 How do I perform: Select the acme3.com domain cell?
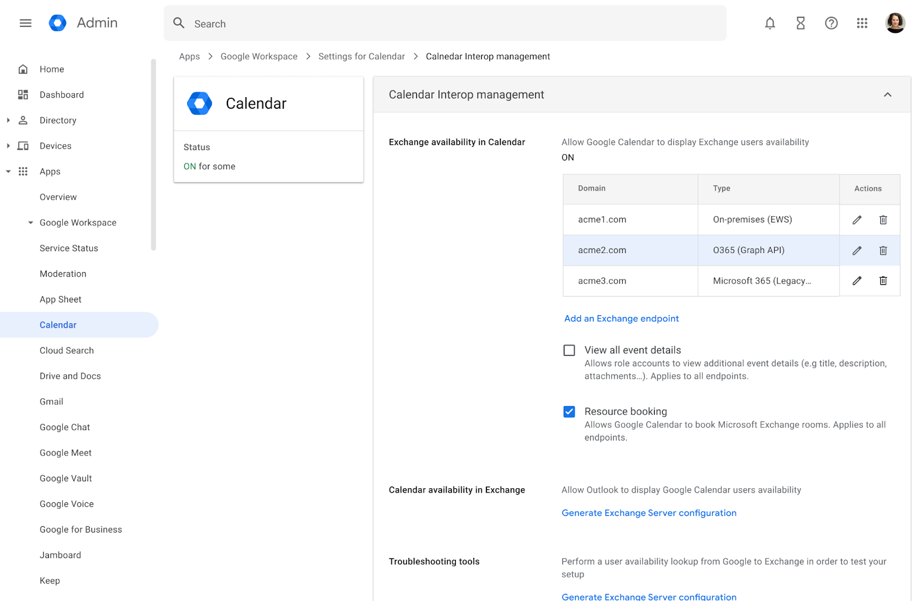630,281
